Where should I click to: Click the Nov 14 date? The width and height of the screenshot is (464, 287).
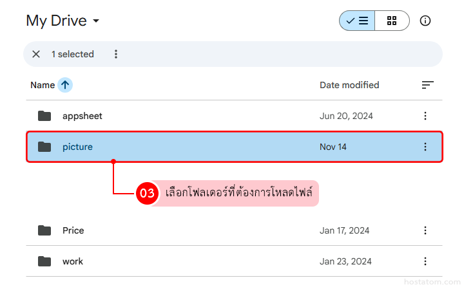pyautogui.click(x=333, y=147)
